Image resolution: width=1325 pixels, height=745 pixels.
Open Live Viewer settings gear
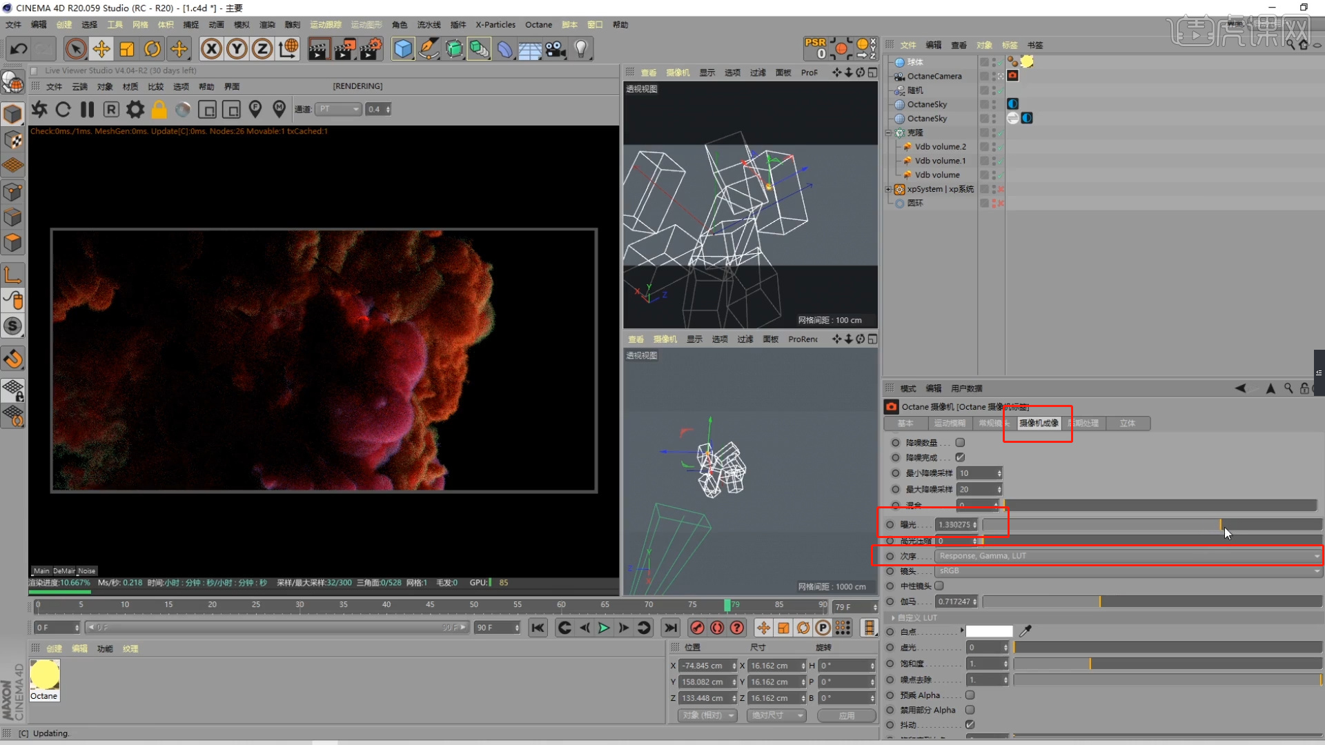[x=135, y=110]
